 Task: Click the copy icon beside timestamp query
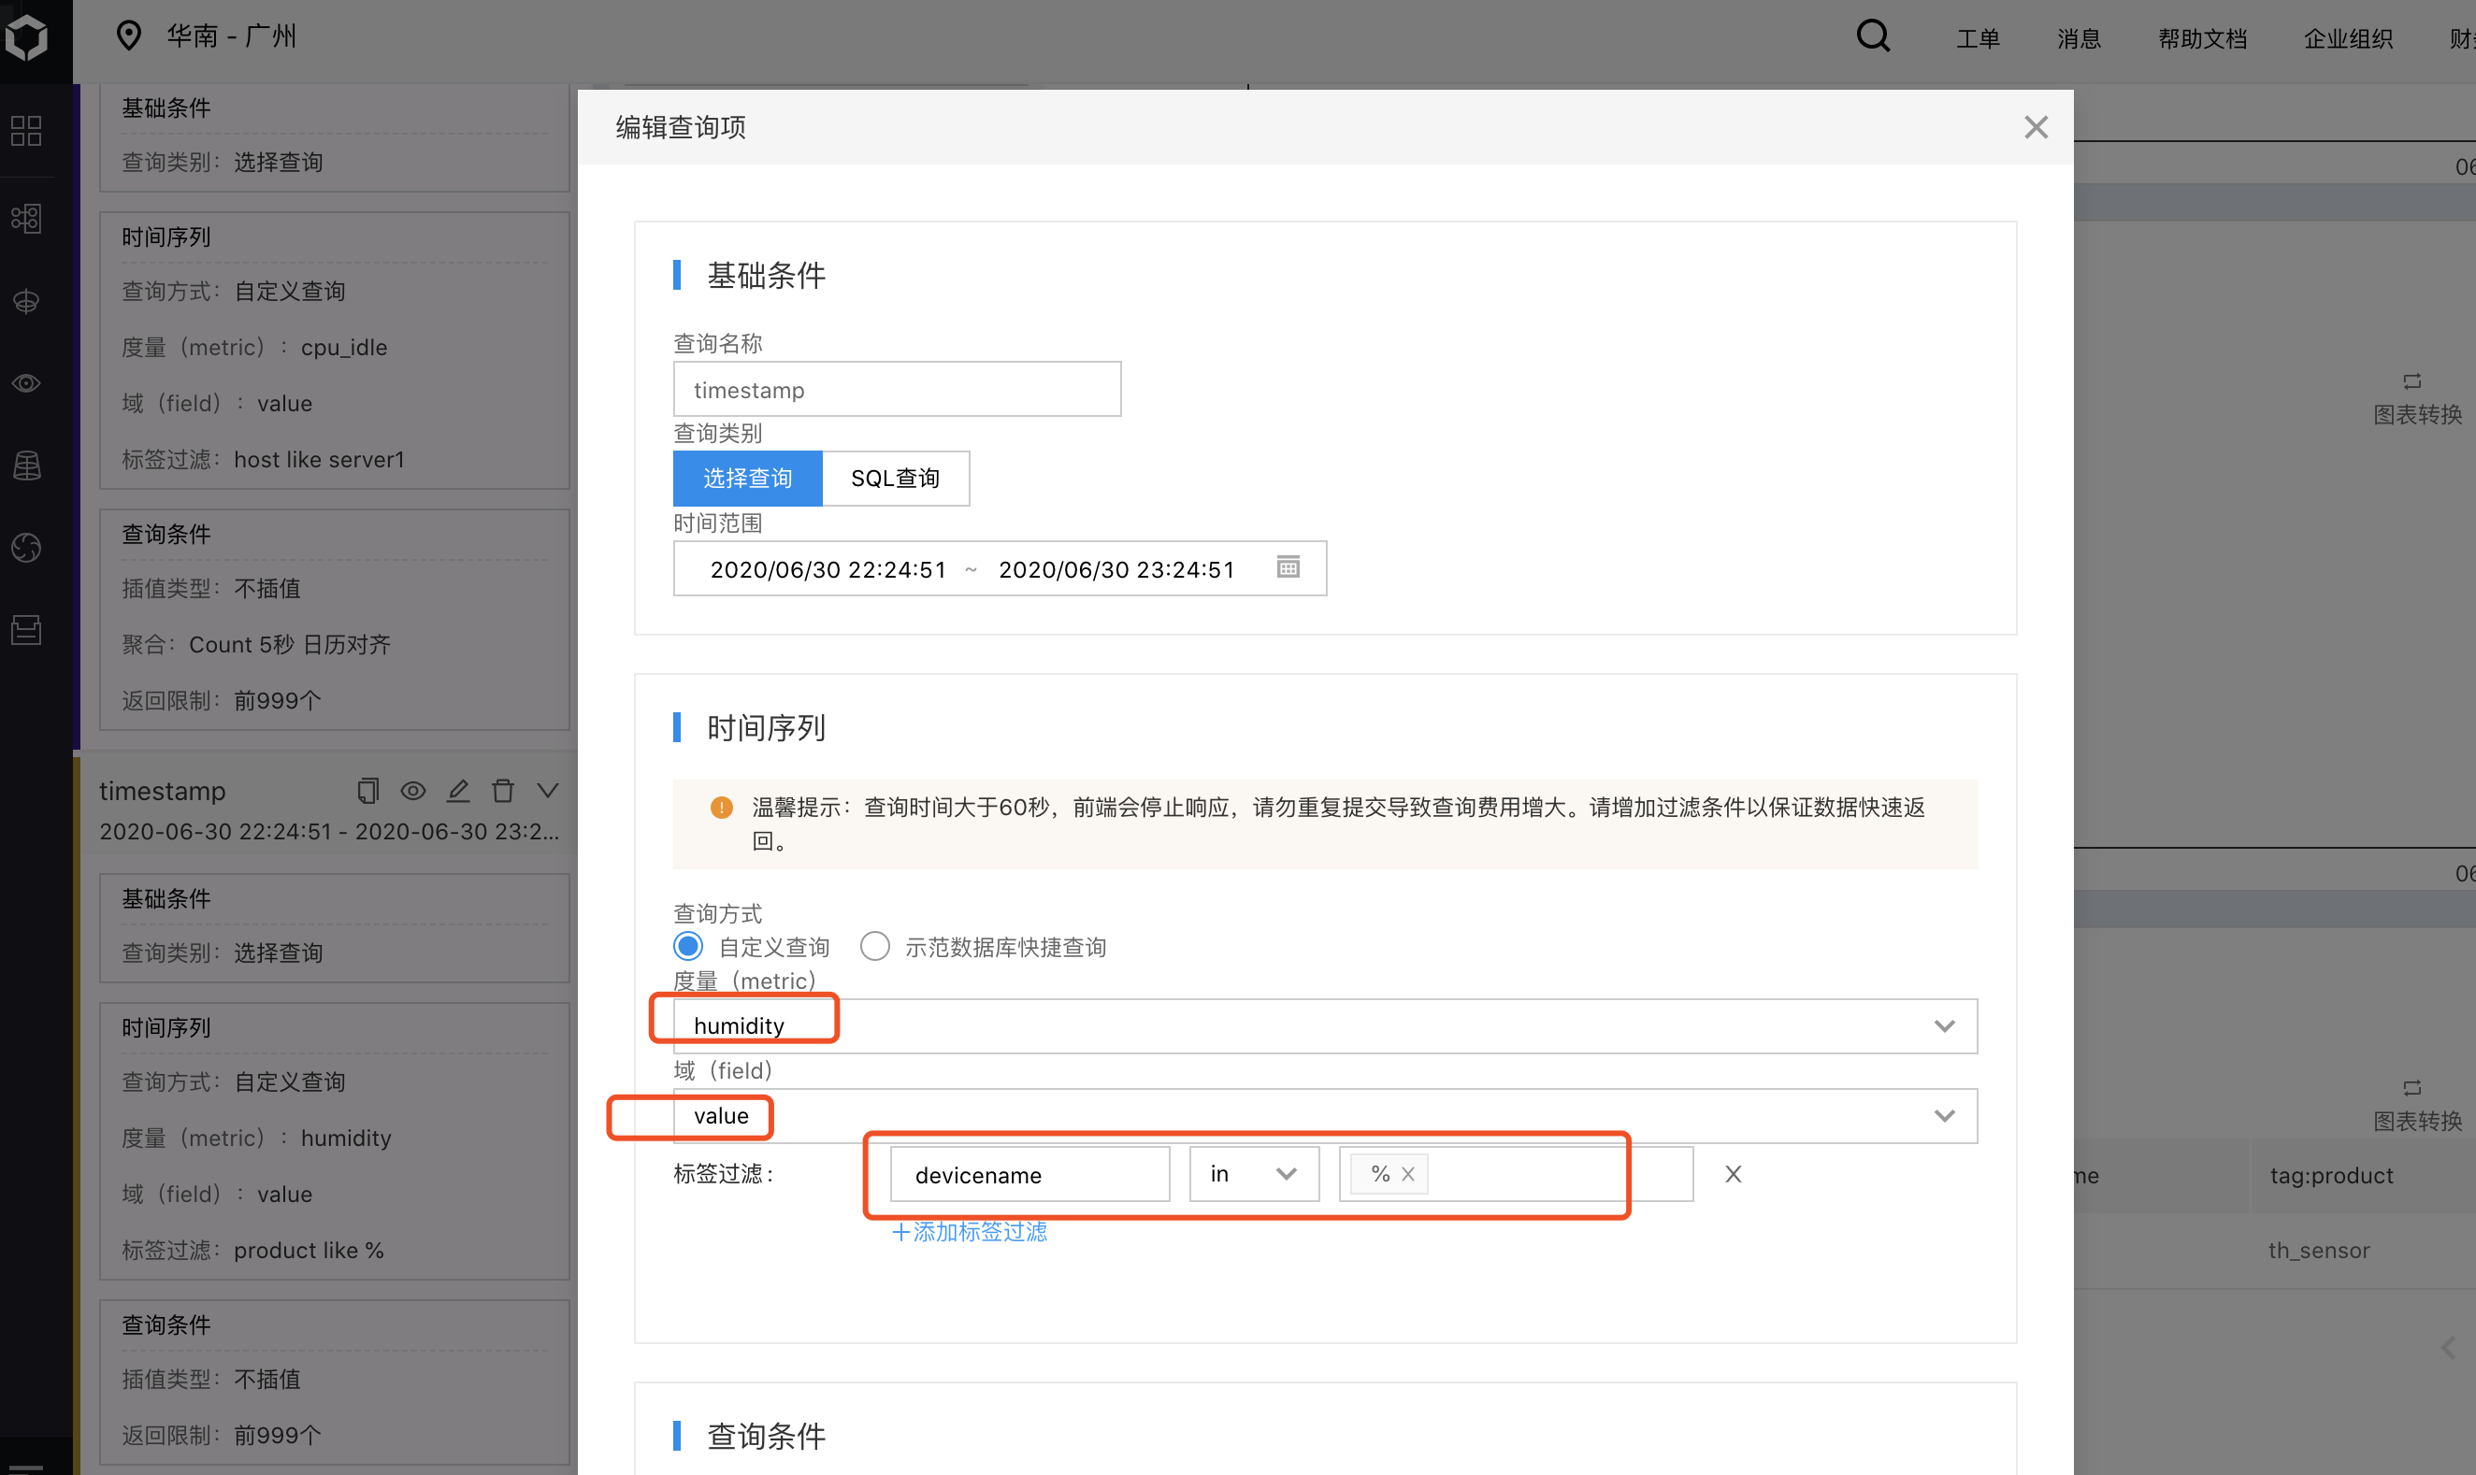coord(367,791)
